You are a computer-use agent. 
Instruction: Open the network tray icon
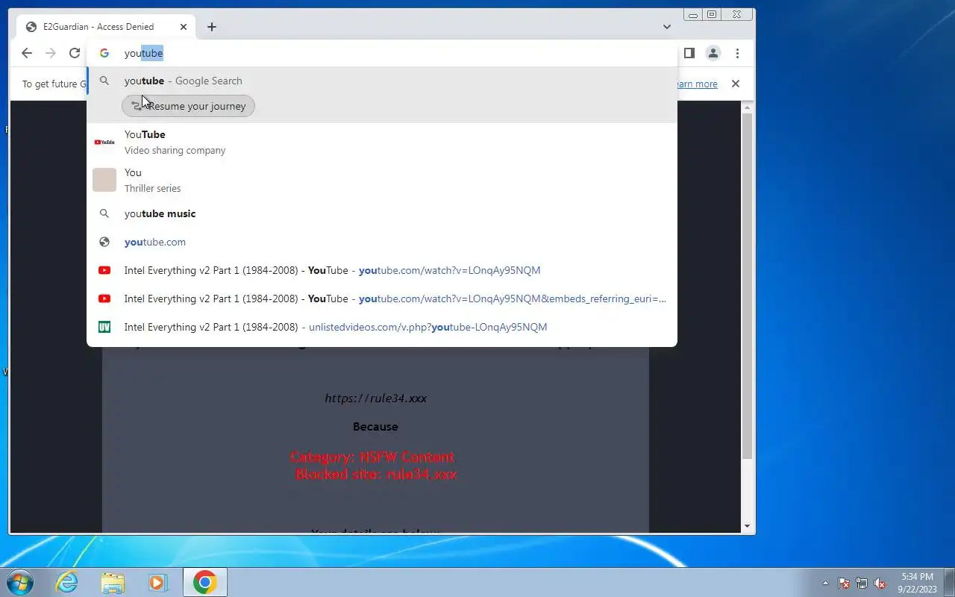(x=862, y=583)
